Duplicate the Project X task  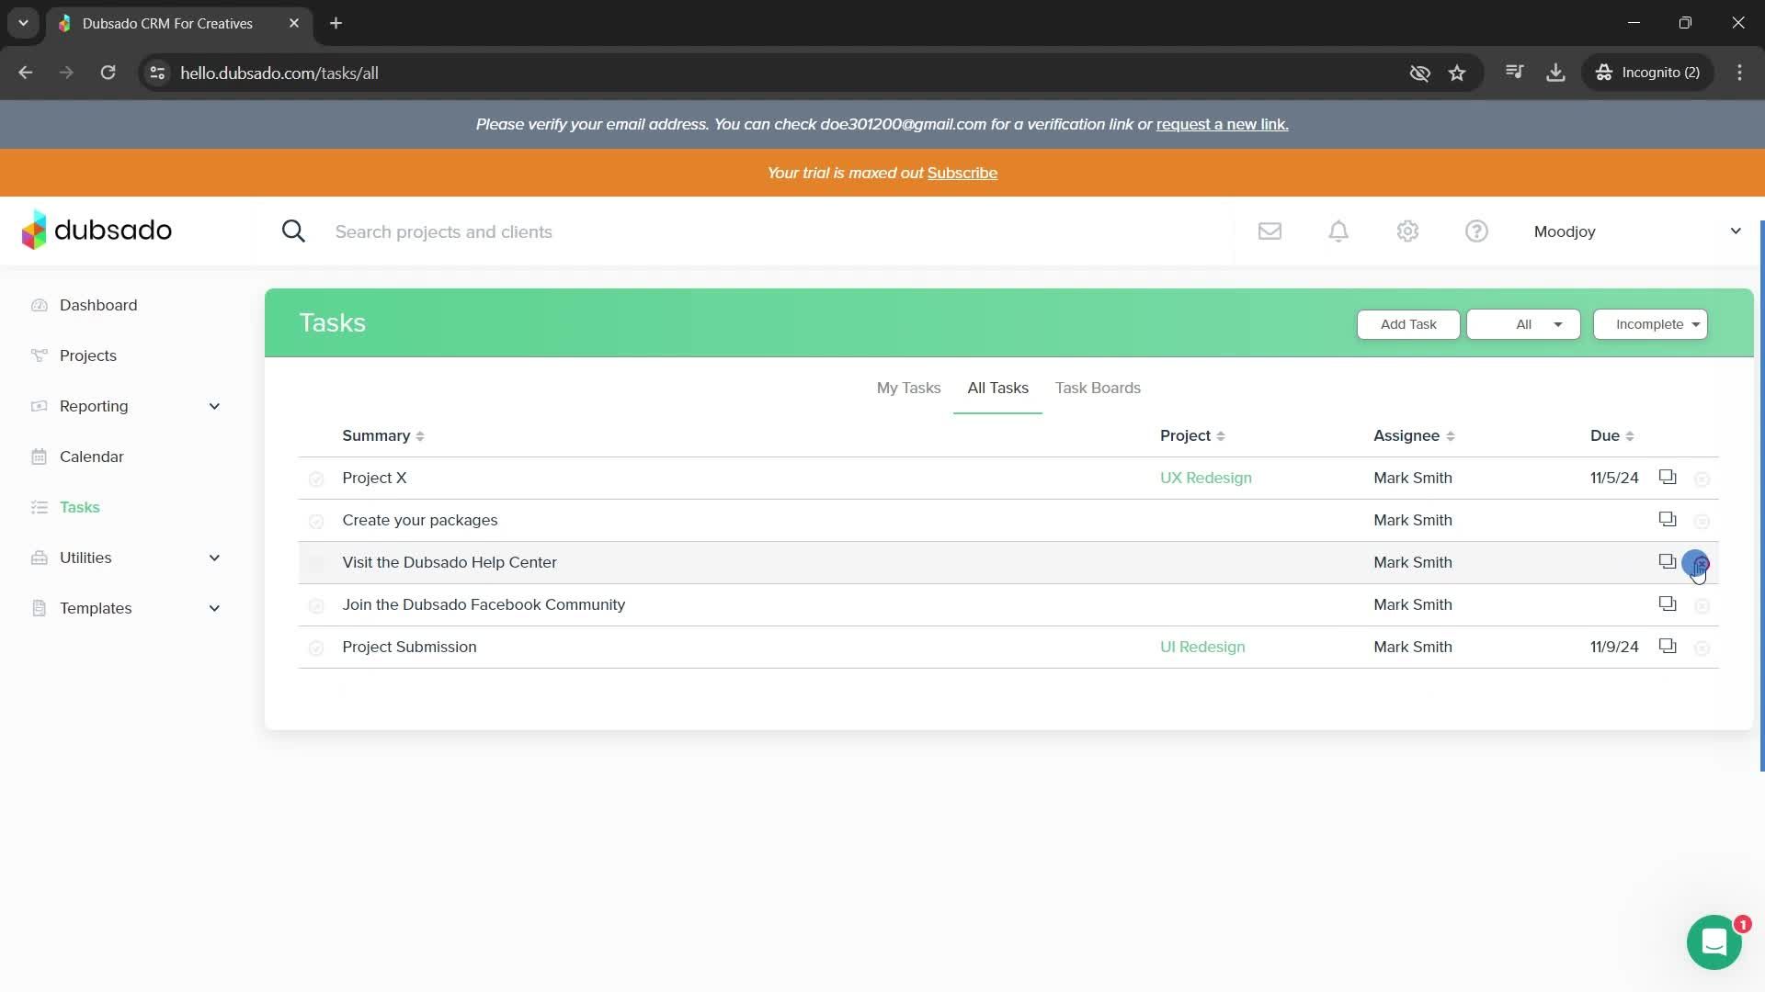tap(1668, 477)
